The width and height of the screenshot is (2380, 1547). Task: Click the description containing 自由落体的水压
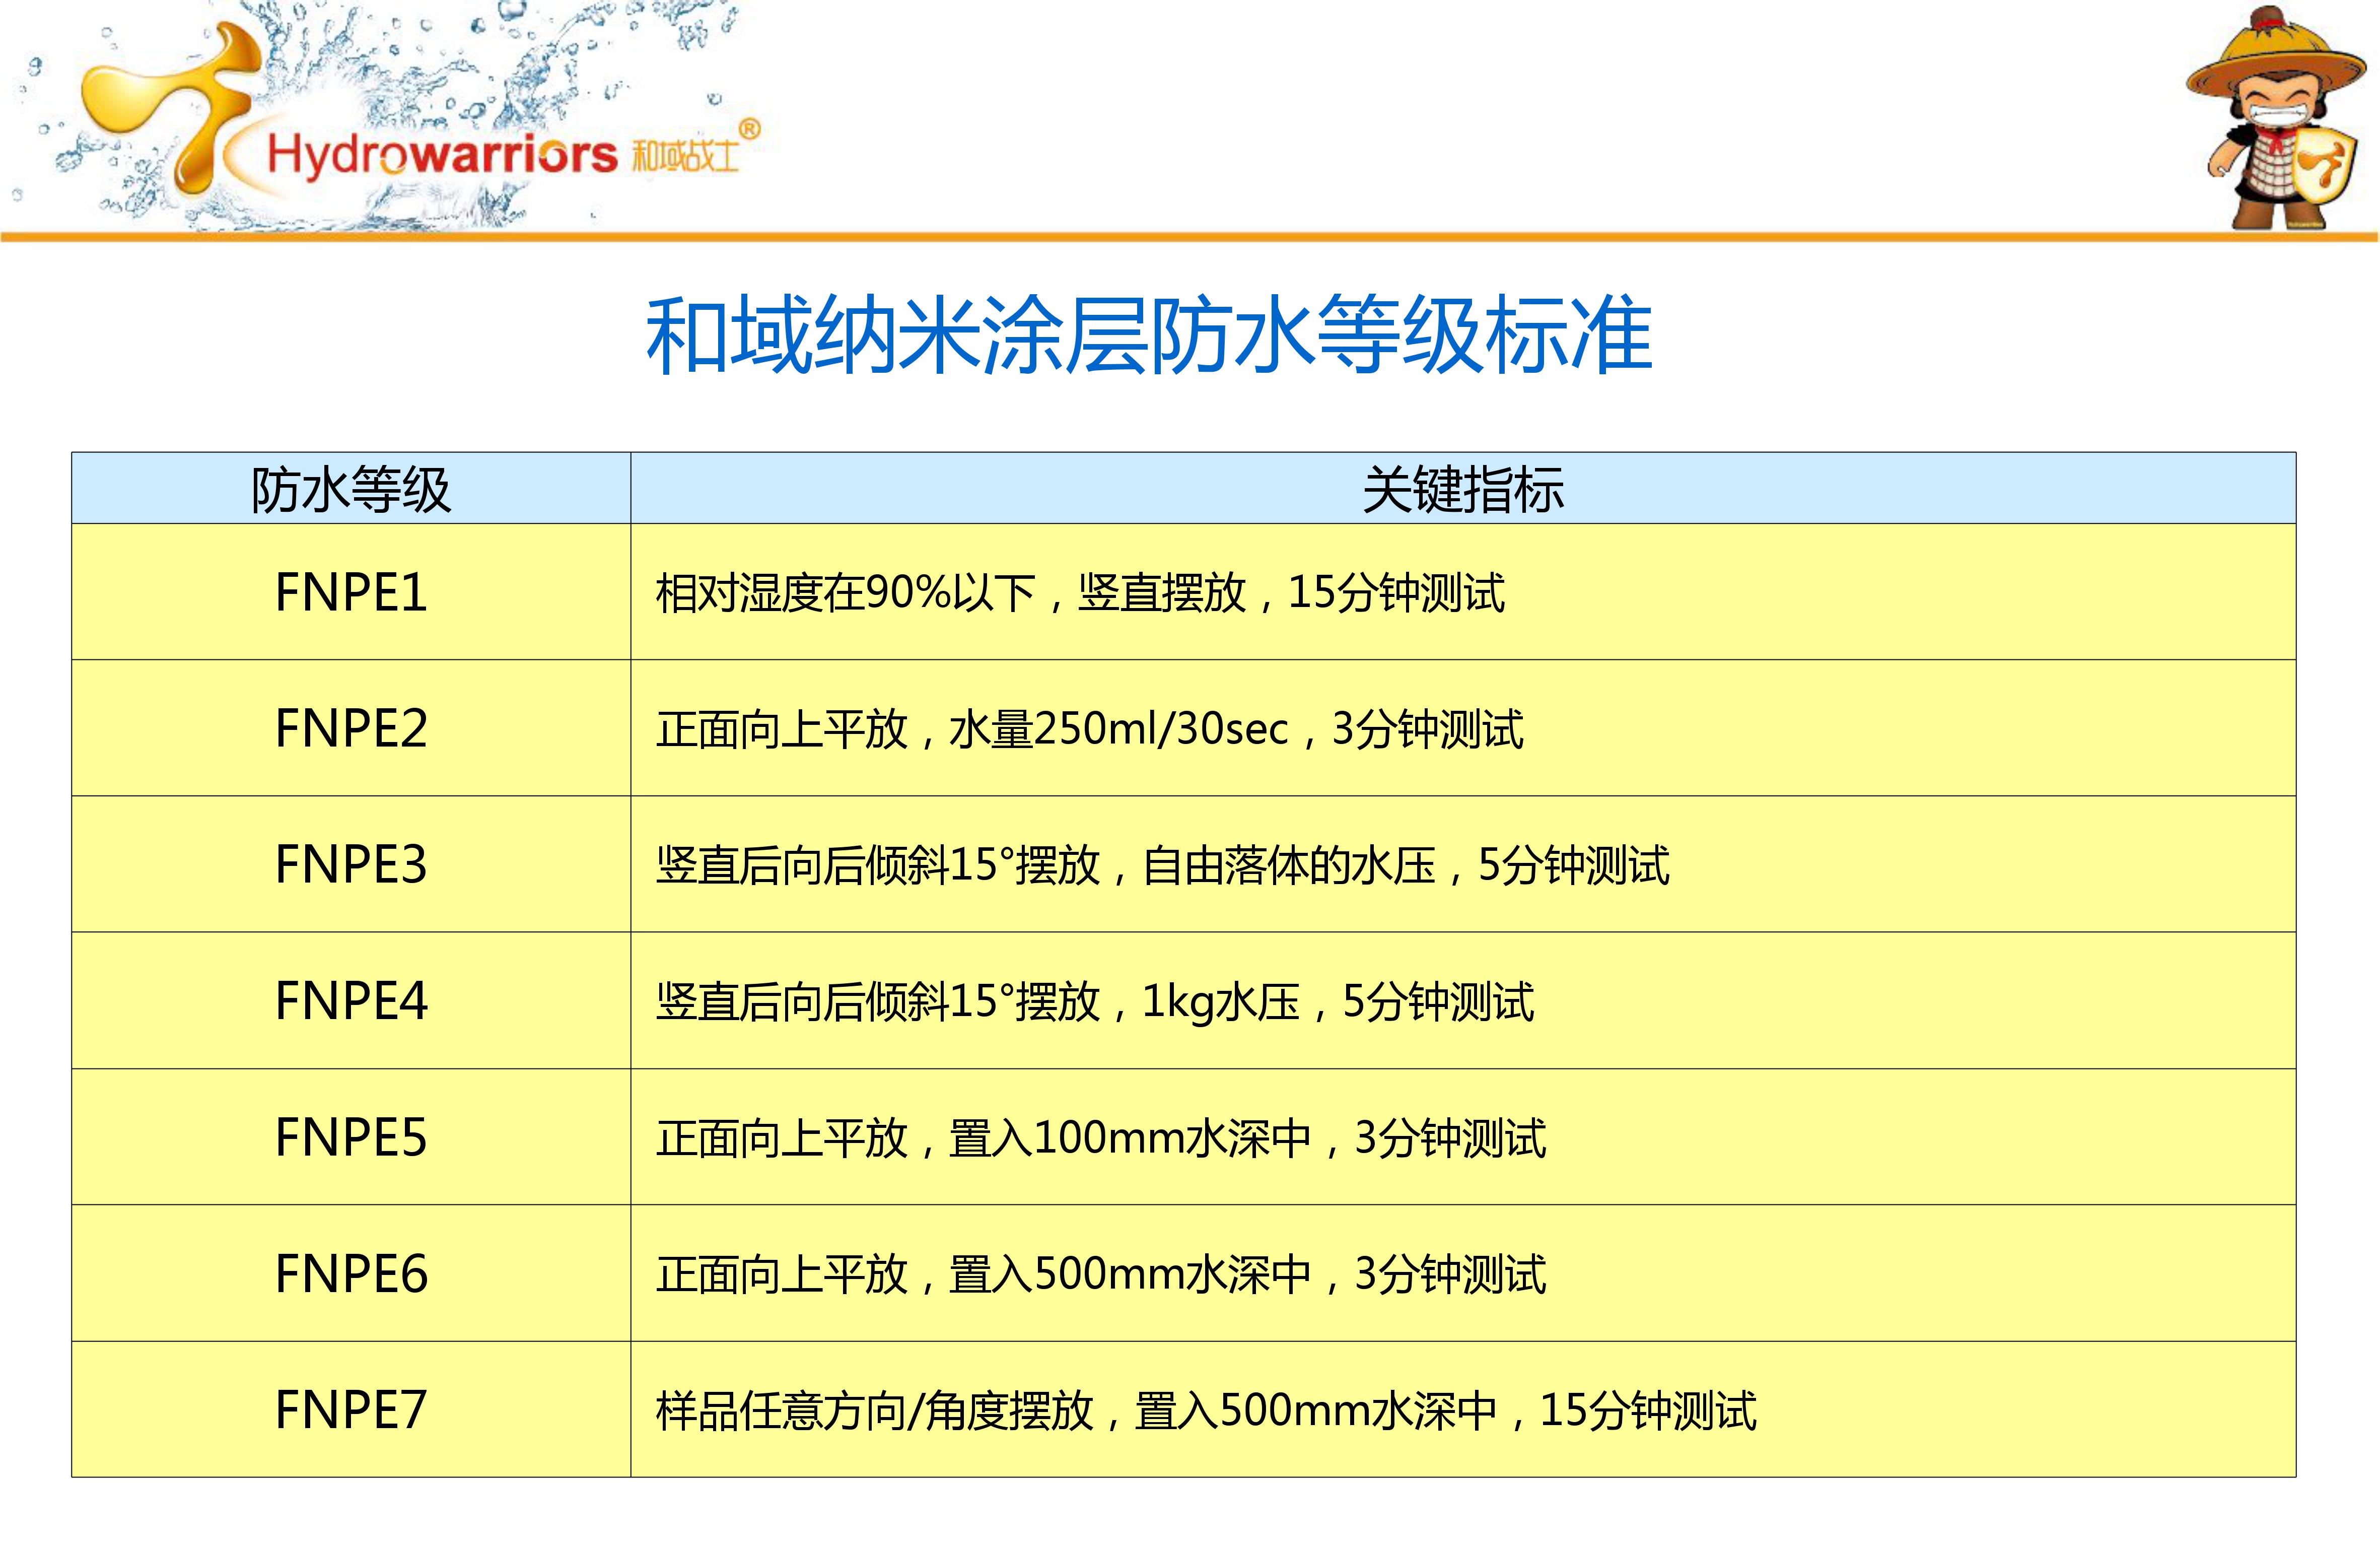pyautogui.click(x=1162, y=865)
